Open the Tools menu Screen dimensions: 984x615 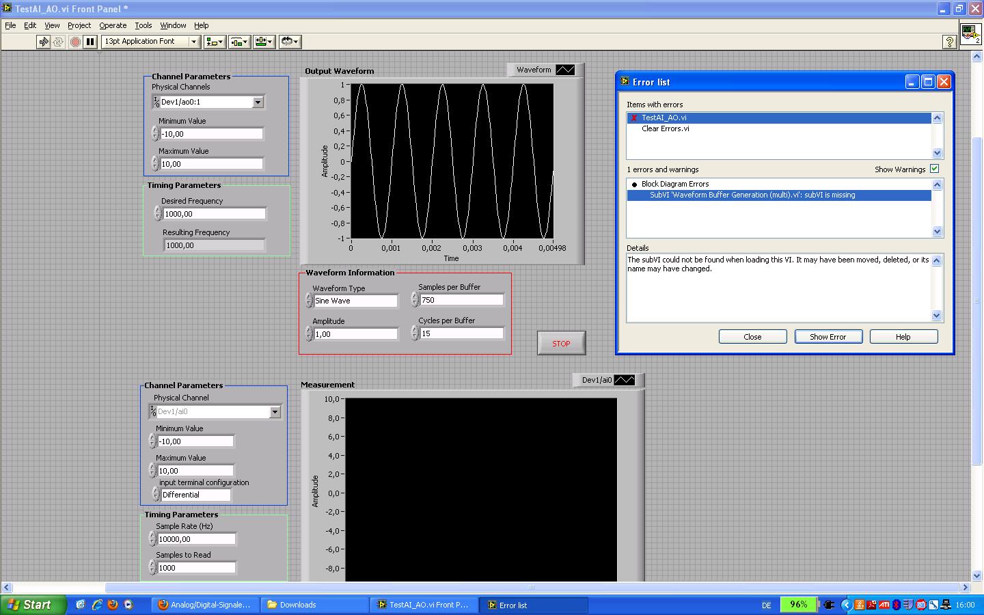[x=143, y=25]
